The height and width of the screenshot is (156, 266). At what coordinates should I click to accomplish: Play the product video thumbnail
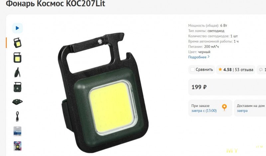[17, 28]
